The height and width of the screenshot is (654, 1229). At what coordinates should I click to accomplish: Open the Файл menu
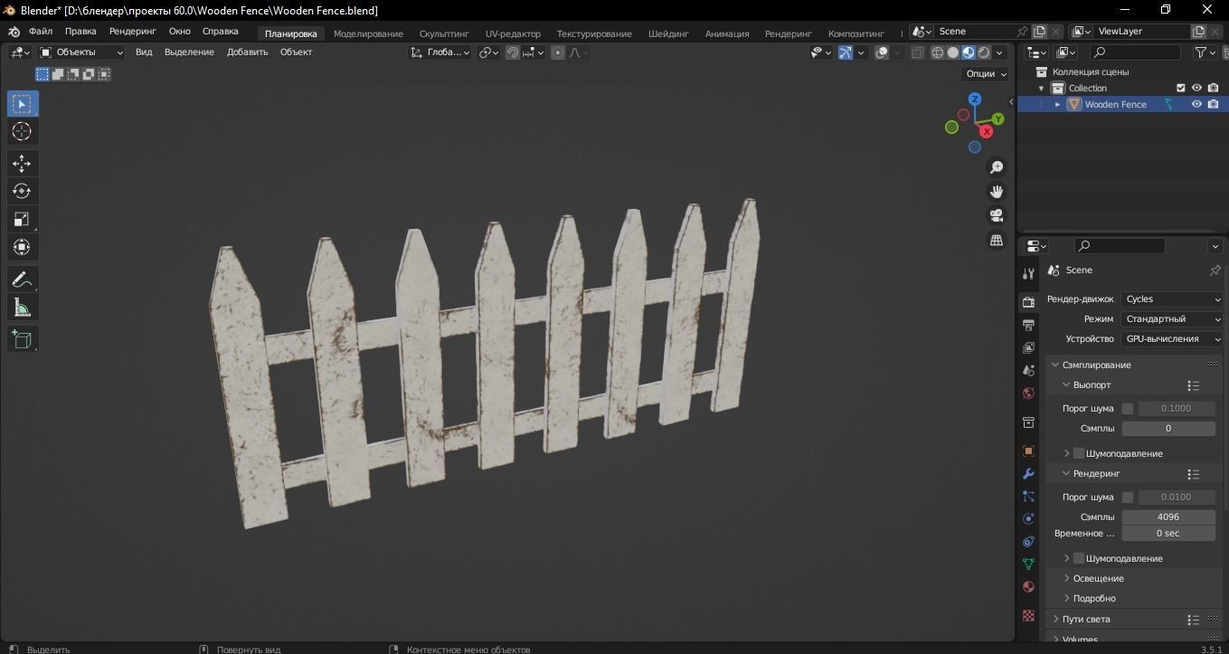coord(41,31)
